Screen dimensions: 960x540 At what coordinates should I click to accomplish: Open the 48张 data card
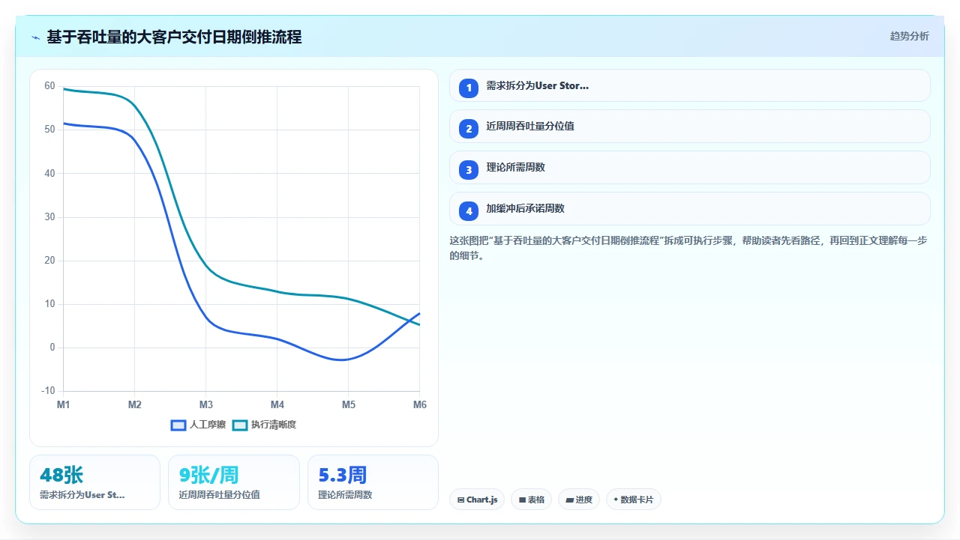coord(94,482)
